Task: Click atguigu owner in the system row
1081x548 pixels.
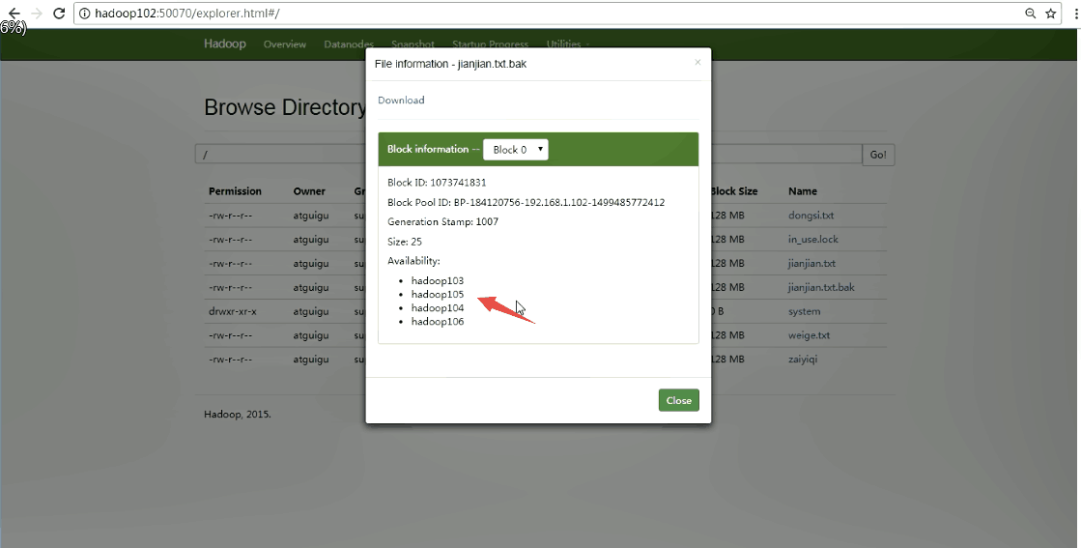Action: click(311, 311)
